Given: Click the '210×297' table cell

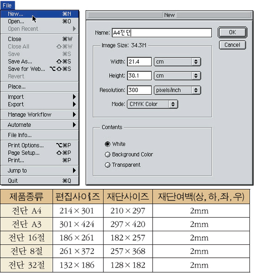Looking at the screenshot, I should pos(128,211).
